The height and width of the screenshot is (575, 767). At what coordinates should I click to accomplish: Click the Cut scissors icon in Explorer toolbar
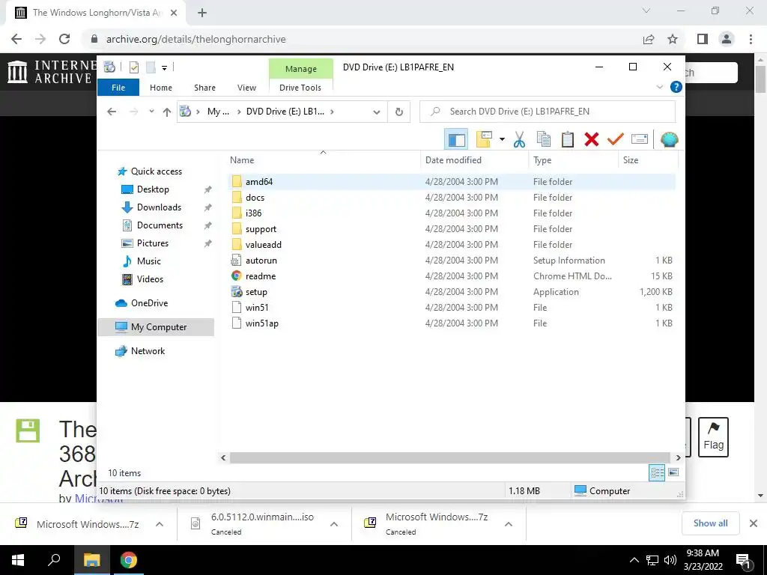pyautogui.click(x=519, y=140)
